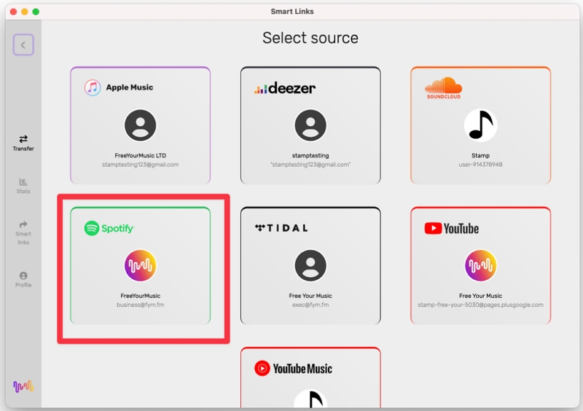The width and height of the screenshot is (583, 411).
Task: Select the Apple Music source card
Action: (140, 125)
